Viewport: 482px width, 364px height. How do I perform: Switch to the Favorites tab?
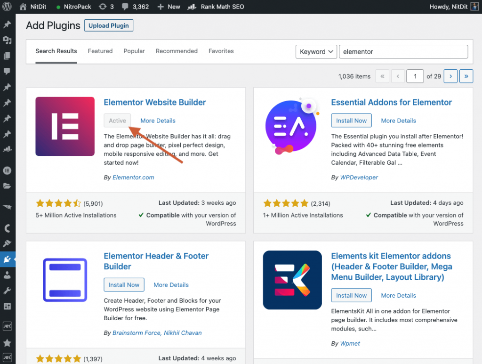pyautogui.click(x=221, y=51)
